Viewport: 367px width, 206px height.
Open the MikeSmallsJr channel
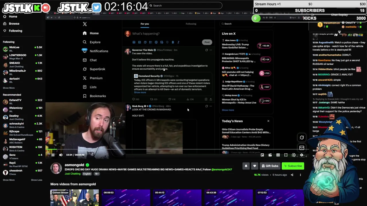(22, 72)
